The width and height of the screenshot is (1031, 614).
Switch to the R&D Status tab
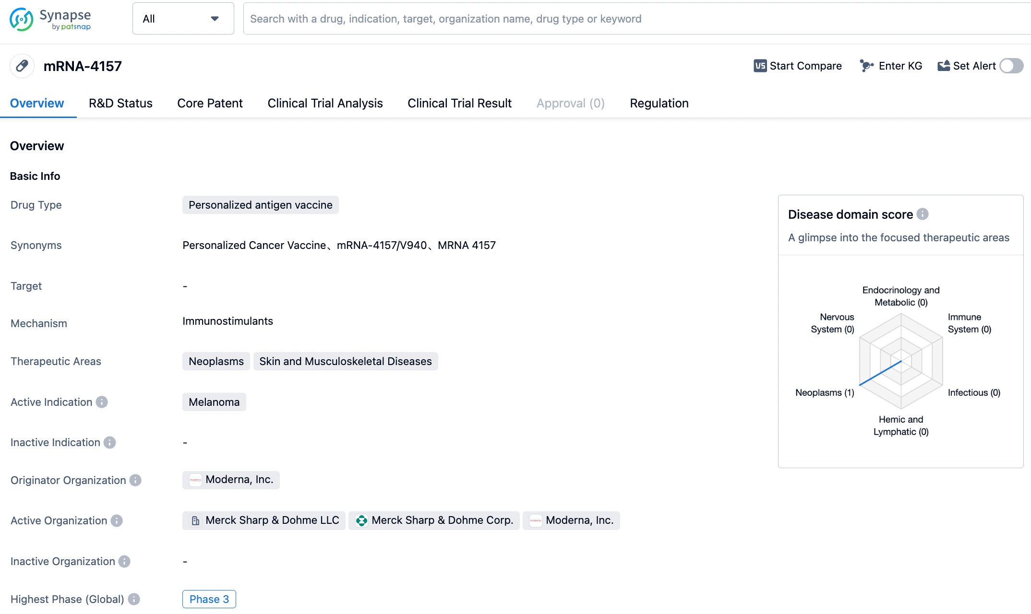(120, 103)
